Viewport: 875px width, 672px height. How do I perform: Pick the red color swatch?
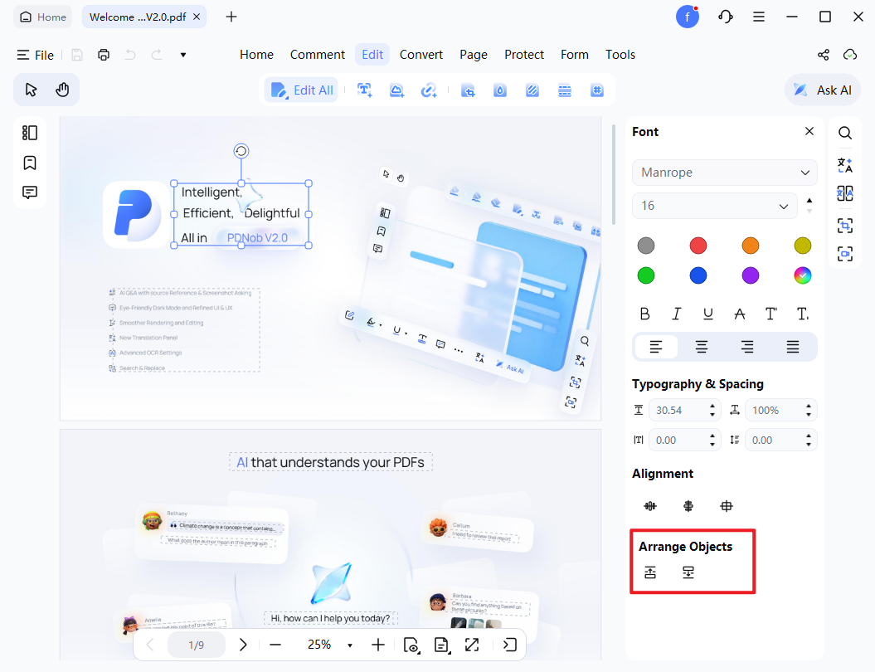698,246
